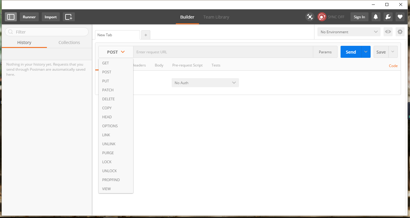This screenshot has width=410, height=218.
Task: Switch to Builder tab
Action: [187, 17]
